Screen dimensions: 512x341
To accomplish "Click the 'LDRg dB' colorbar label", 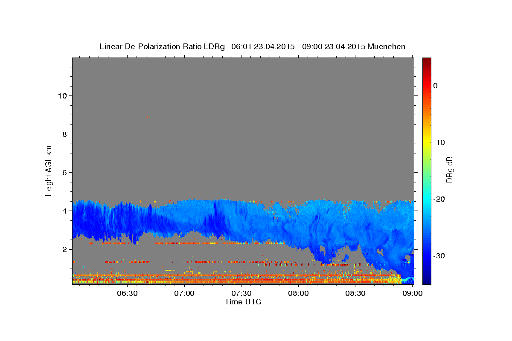I will [x=449, y=171].
